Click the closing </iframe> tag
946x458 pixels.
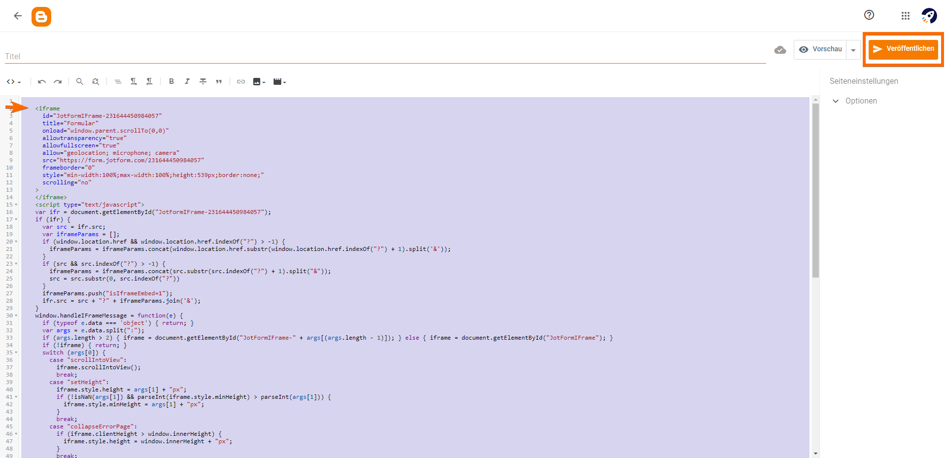51,197
